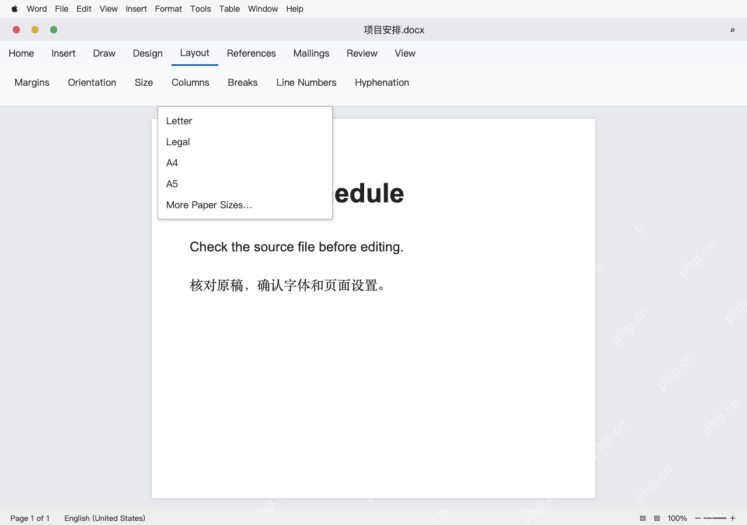The image size is (747, 525).
Task: Open the Help menu in menu bar
Action: 295,9
